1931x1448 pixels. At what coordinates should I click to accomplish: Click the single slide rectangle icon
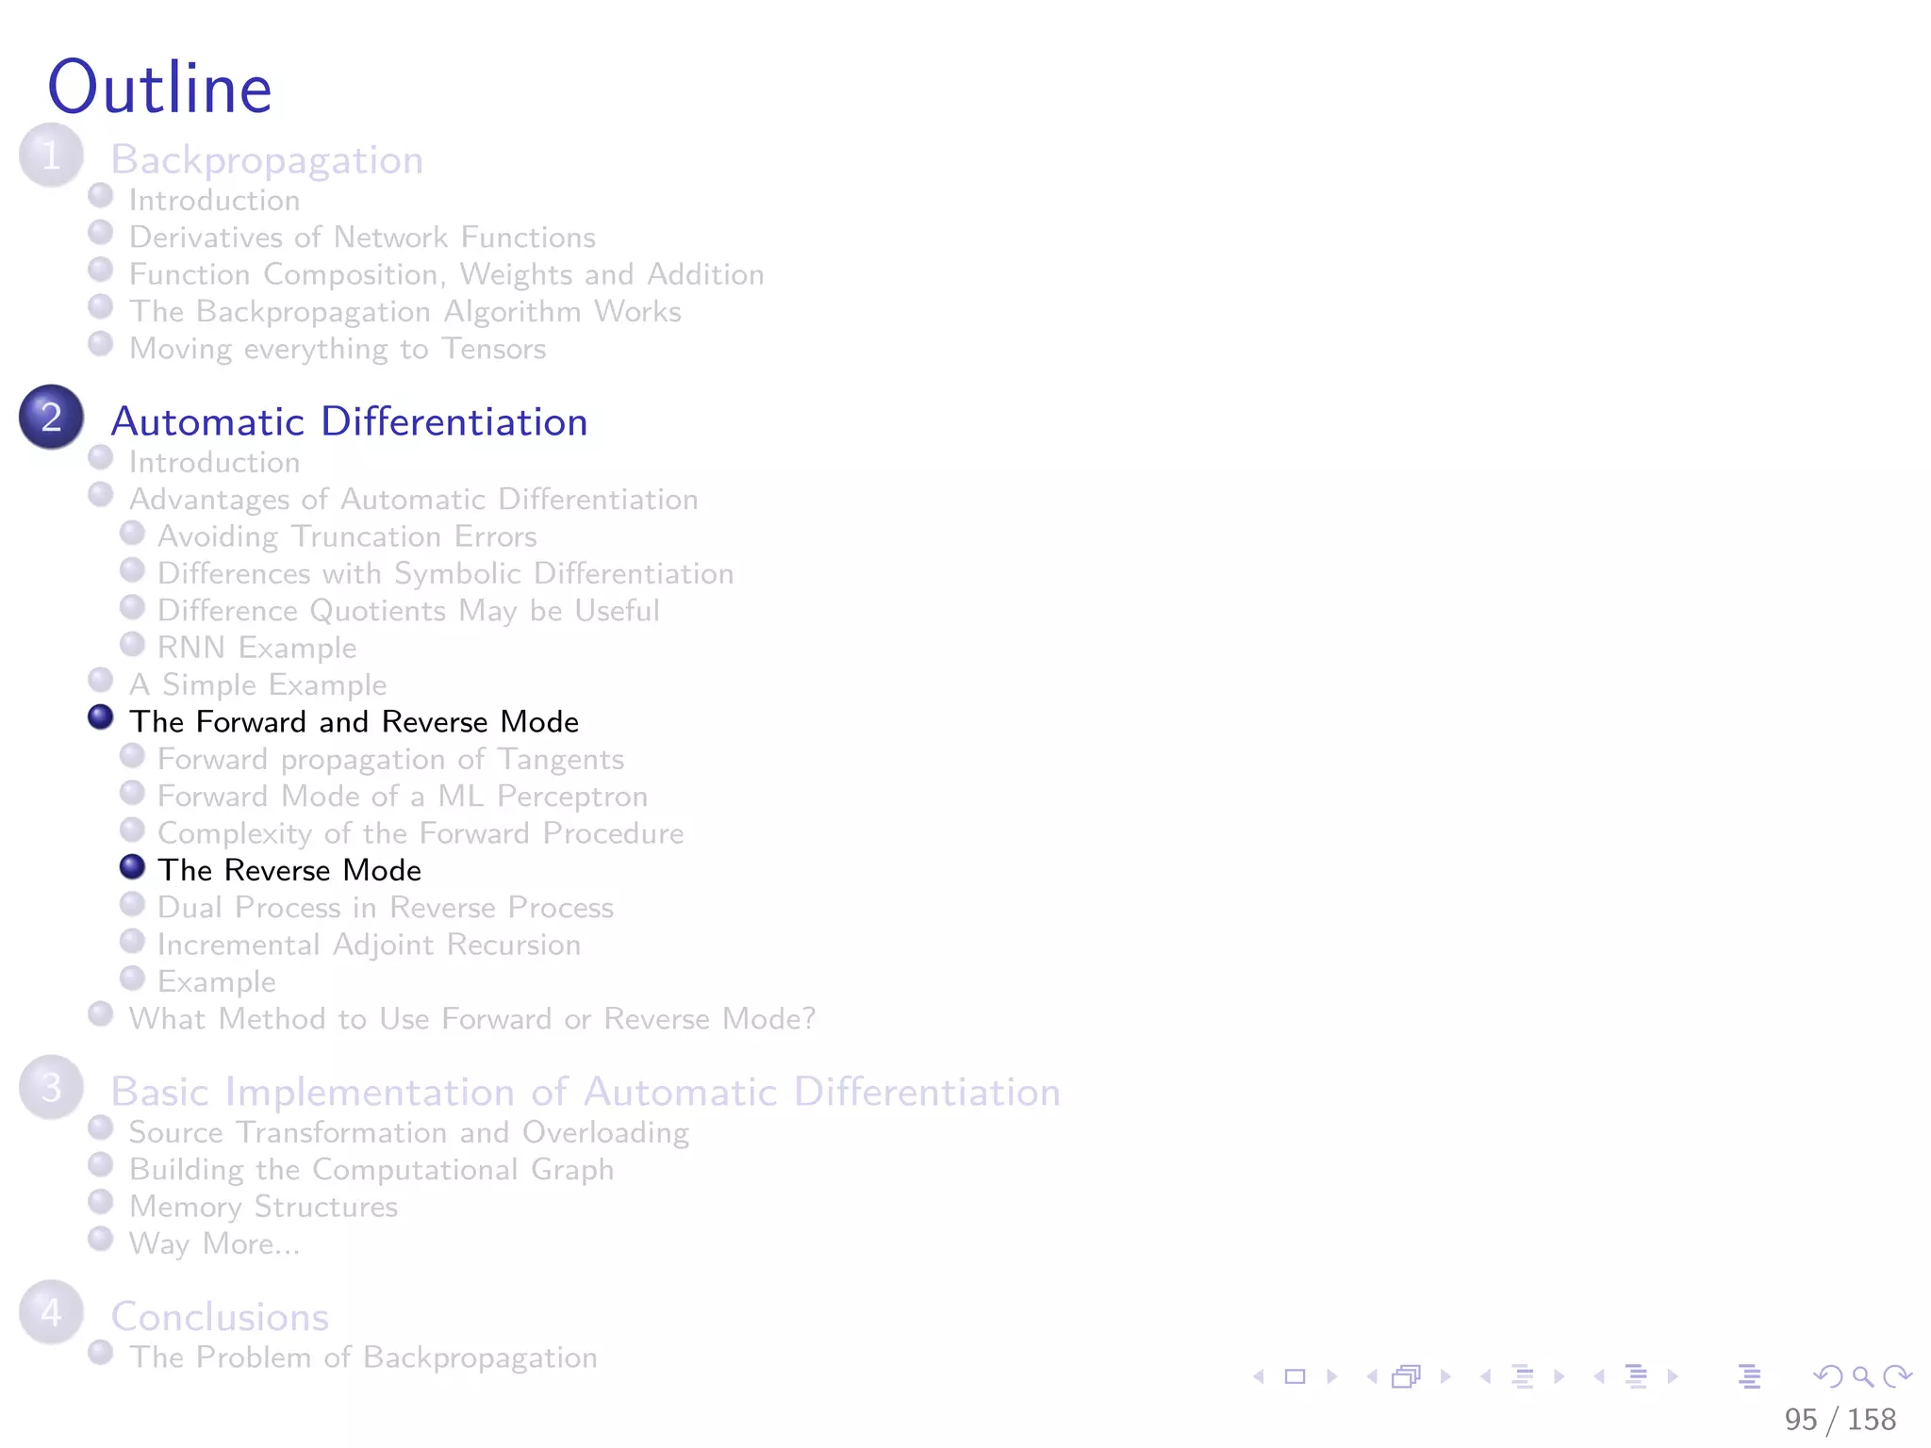pos(1296,1376)
